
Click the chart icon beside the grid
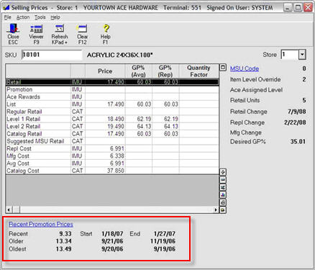(223, 195)
